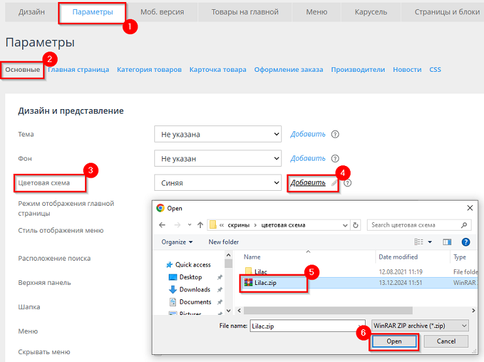Image resolution: width=484 pixels, height=362 pixels.
Task: Click the Добавить link for Тема
Action: pos(307,135)
